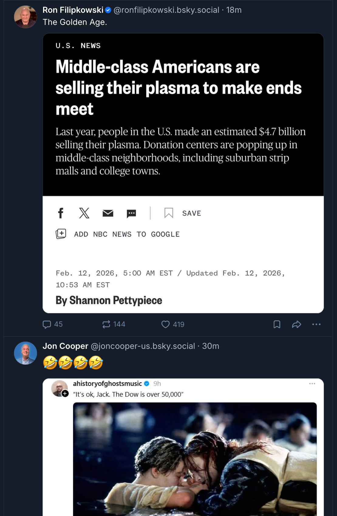
Task: Click the SMS message share icon
Action: [131, 214]
